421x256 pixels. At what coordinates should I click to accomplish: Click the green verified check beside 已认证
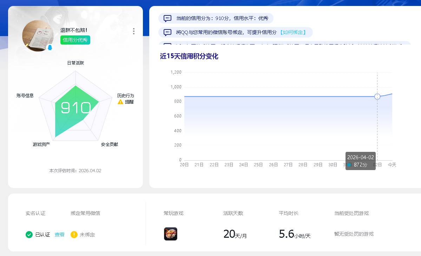29,235
